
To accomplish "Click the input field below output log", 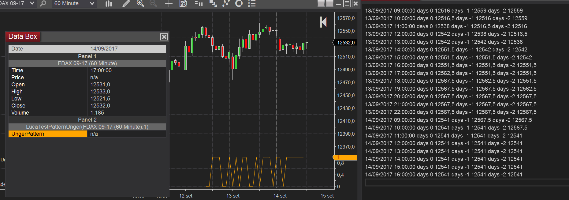I will pos(467,183).
